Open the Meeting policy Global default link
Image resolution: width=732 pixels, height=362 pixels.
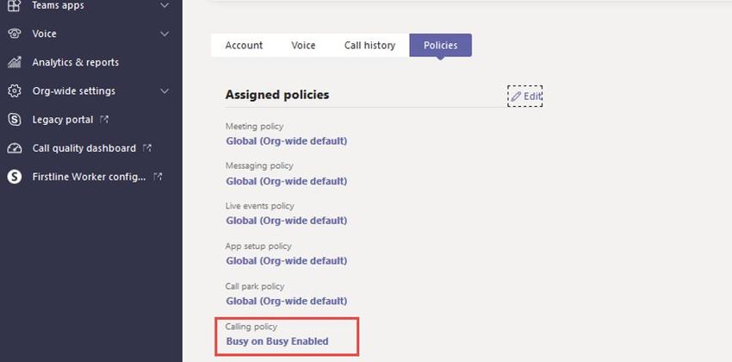coord(287,141)
